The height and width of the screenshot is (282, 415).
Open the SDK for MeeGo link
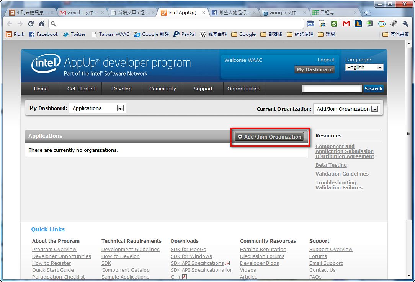(x=188, y=249)
